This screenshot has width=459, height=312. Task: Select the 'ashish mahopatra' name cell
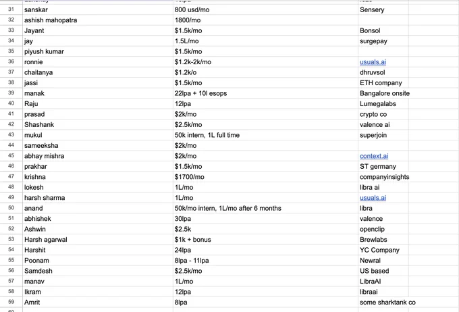click(98, 20)
